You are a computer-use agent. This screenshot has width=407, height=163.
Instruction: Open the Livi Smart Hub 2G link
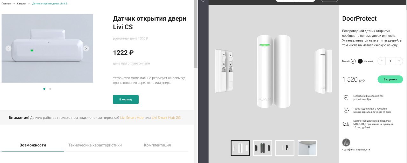[x=166, y=118]
